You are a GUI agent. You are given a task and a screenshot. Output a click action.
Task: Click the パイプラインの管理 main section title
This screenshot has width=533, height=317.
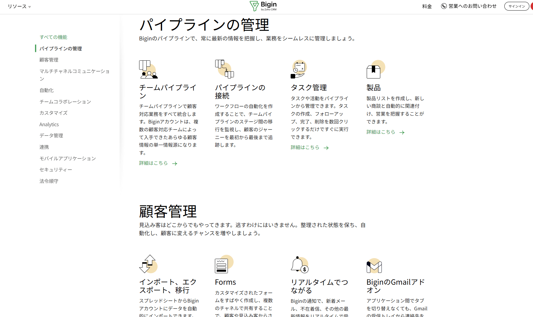click(x=204, y=25)
